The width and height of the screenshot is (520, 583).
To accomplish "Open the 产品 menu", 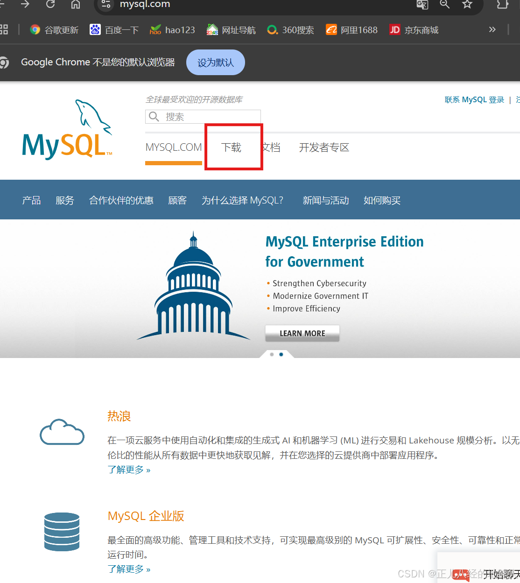I will tap(32, 200).
